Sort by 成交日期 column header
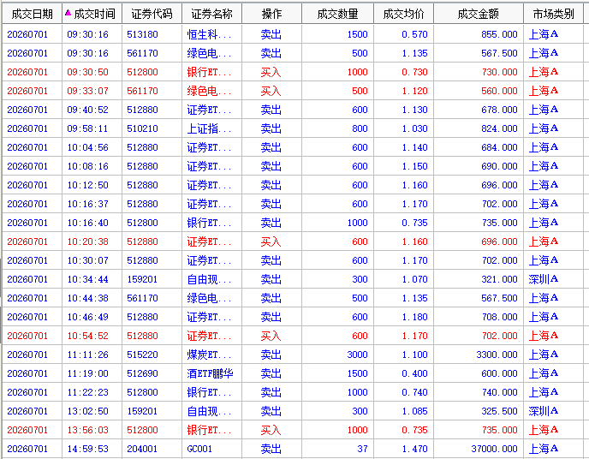This screenshot has height=459, width=589. pyautogui.click(x=32, y=14)
